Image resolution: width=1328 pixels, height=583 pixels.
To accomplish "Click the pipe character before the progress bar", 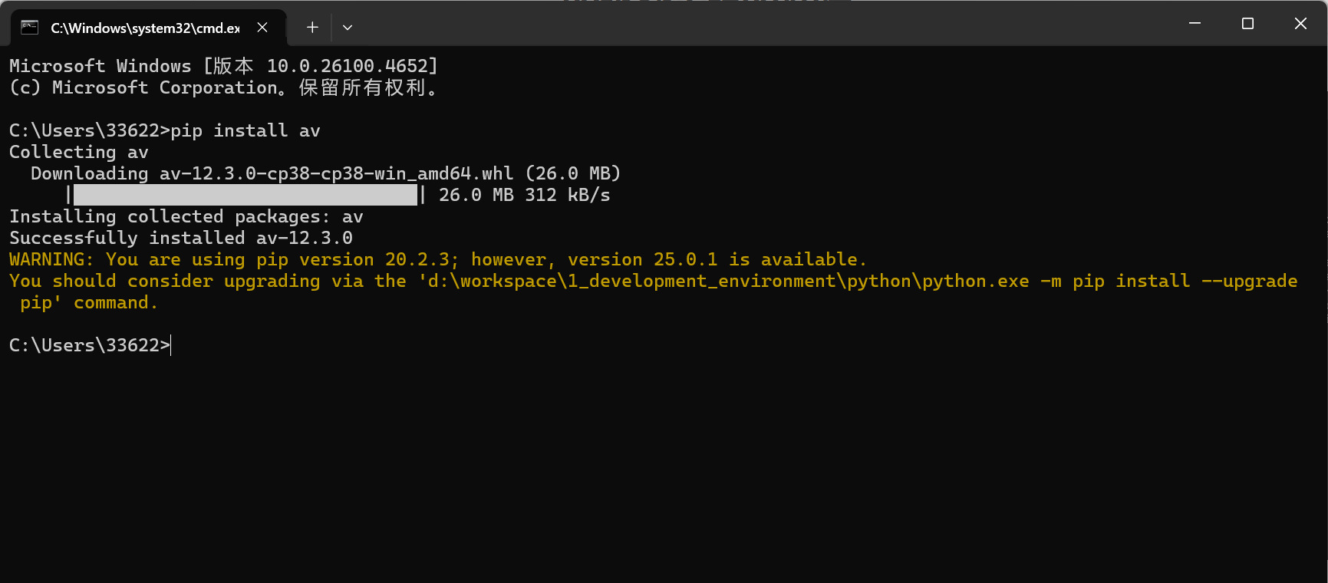I will (x=68, y=195).
